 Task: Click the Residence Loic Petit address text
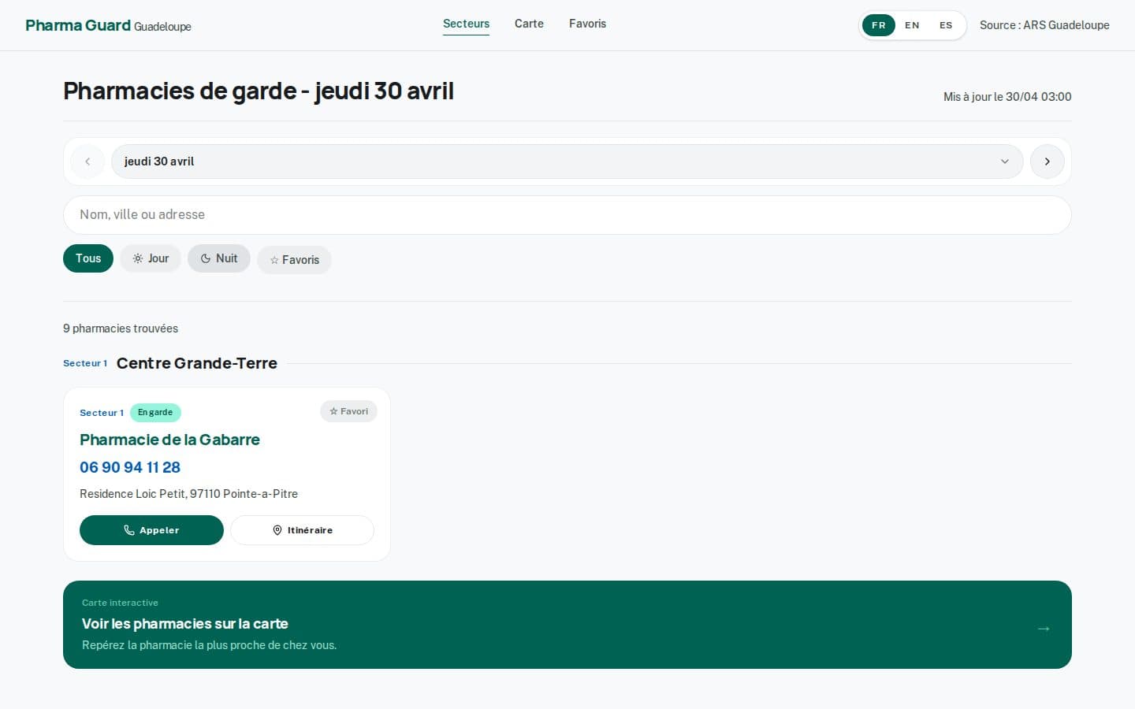point(188,494)
